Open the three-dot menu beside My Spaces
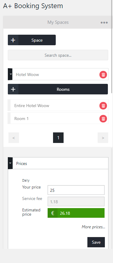The width and height of the screenshot is (113, 263). pyautogui.click(x=104, y=23)
